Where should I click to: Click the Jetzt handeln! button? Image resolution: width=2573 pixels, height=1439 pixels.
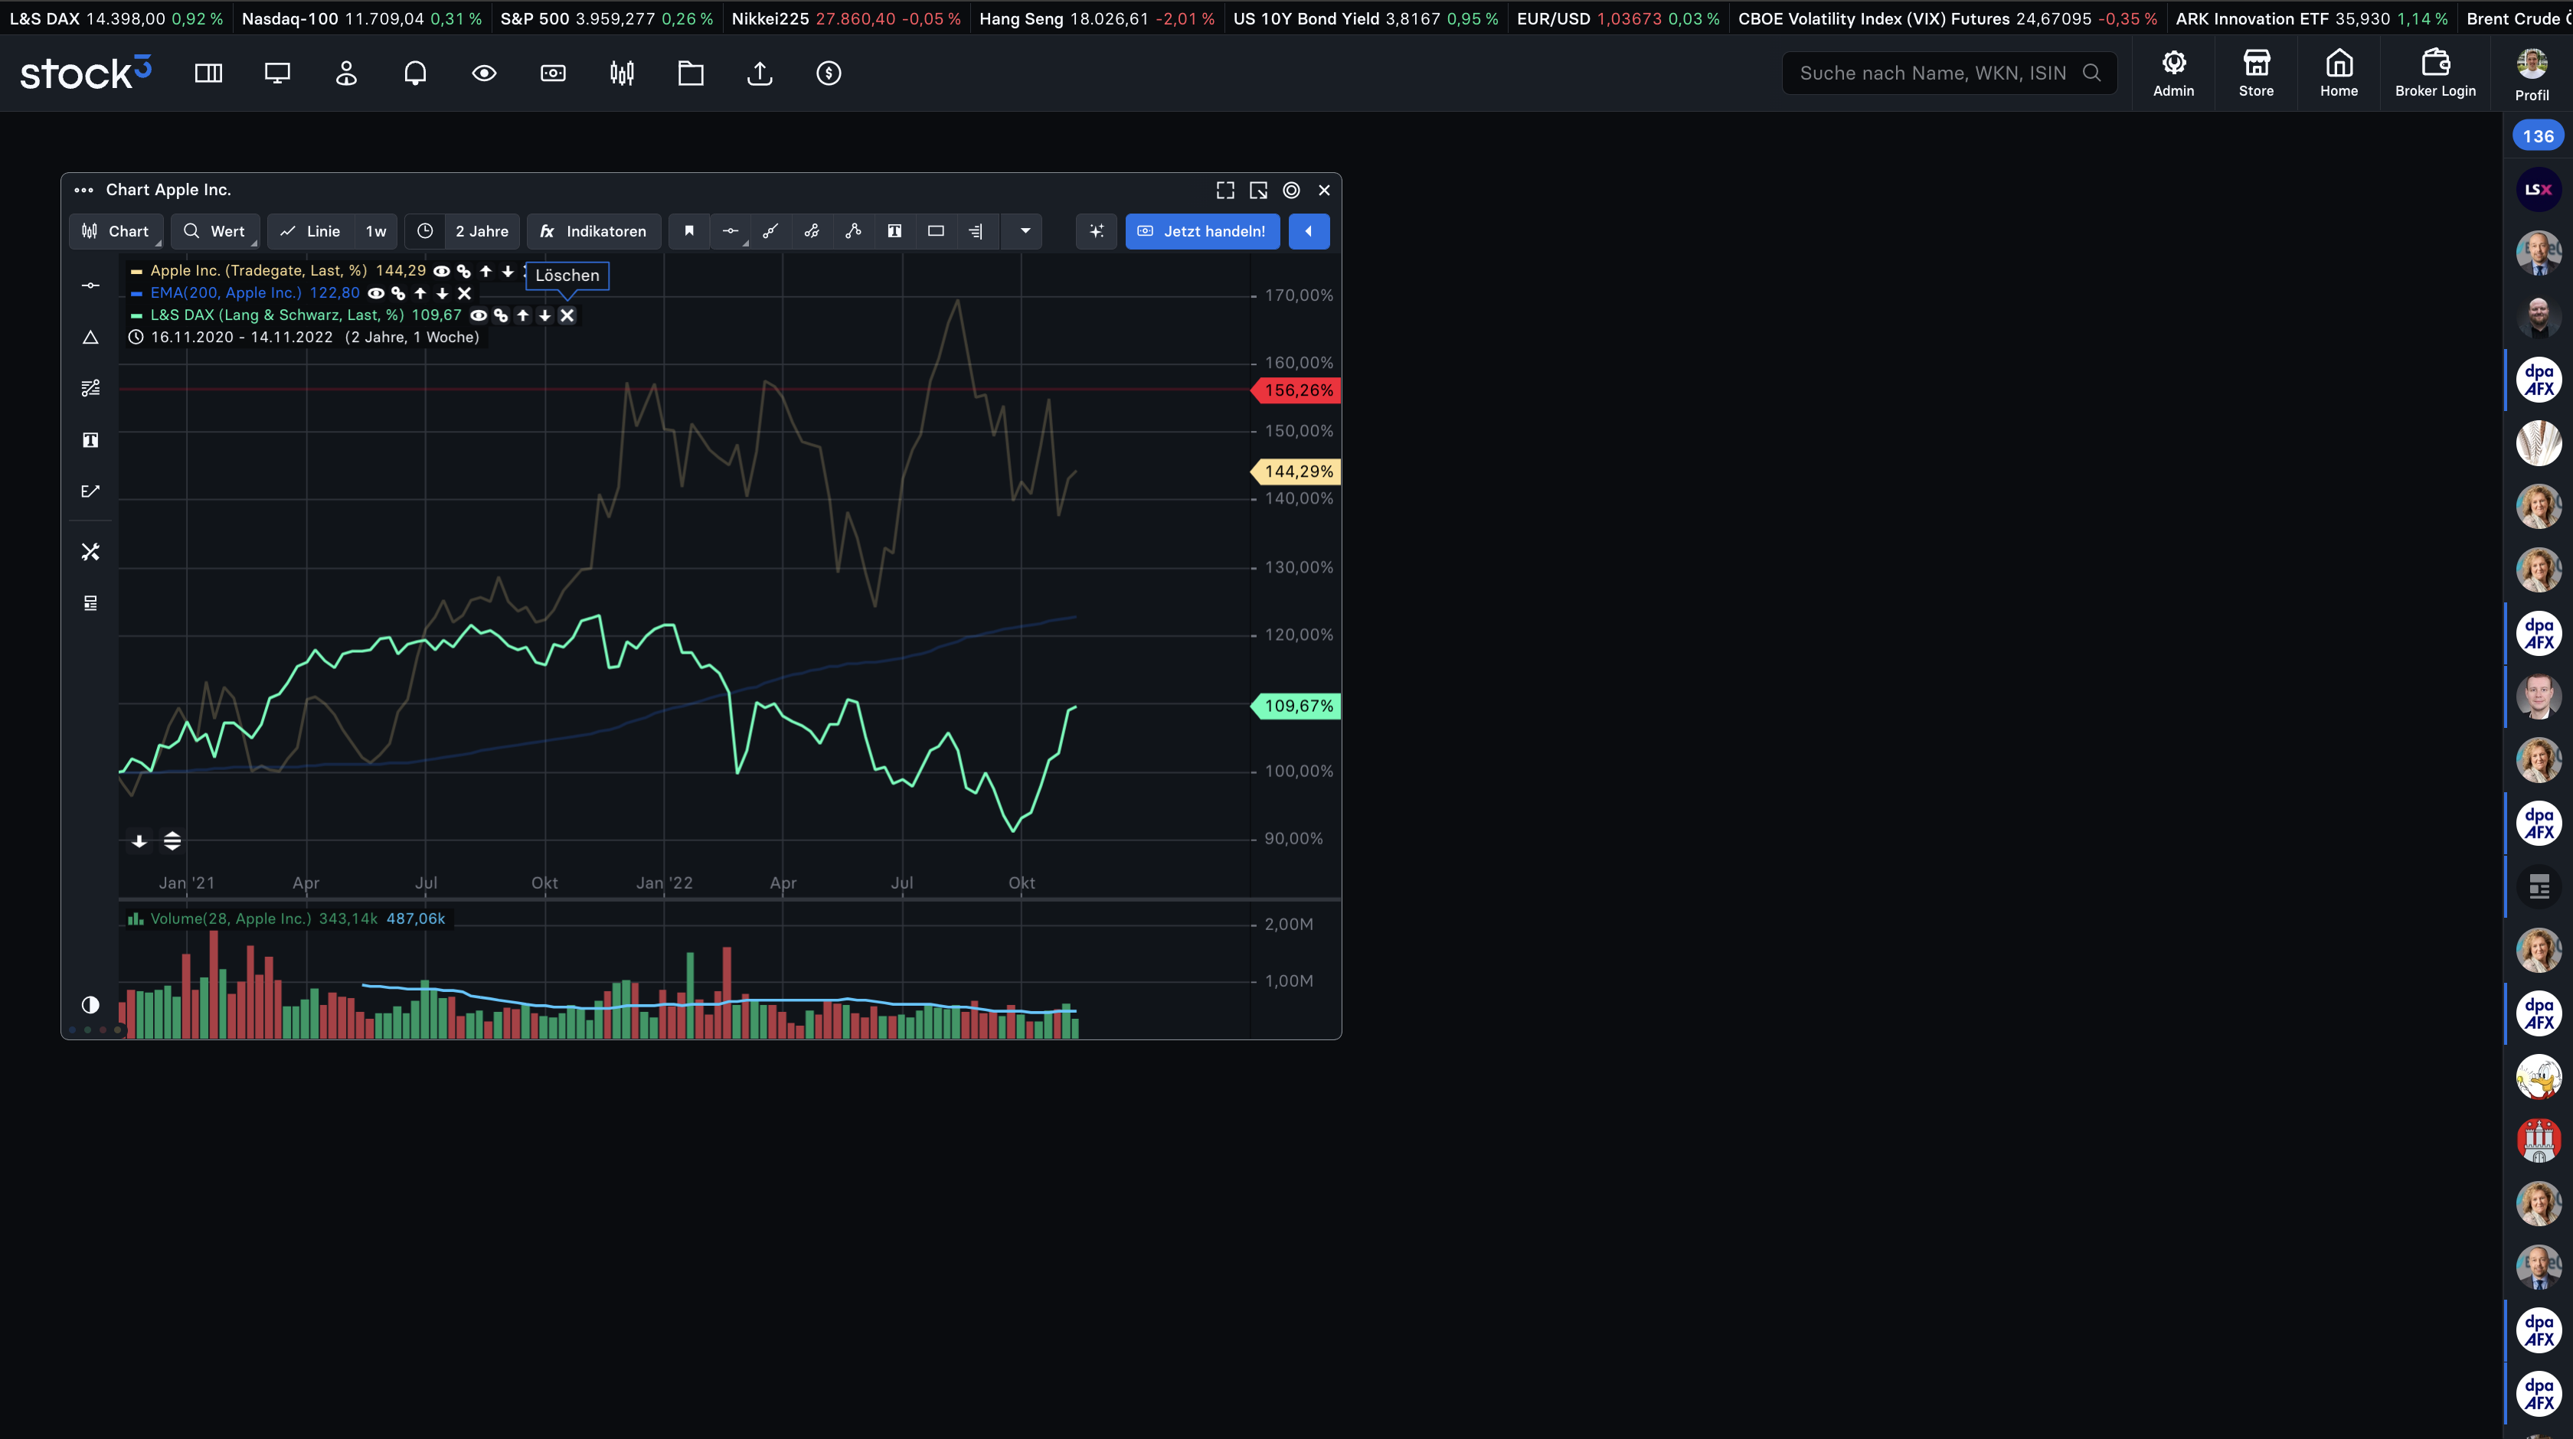[x=1201, y=230]
